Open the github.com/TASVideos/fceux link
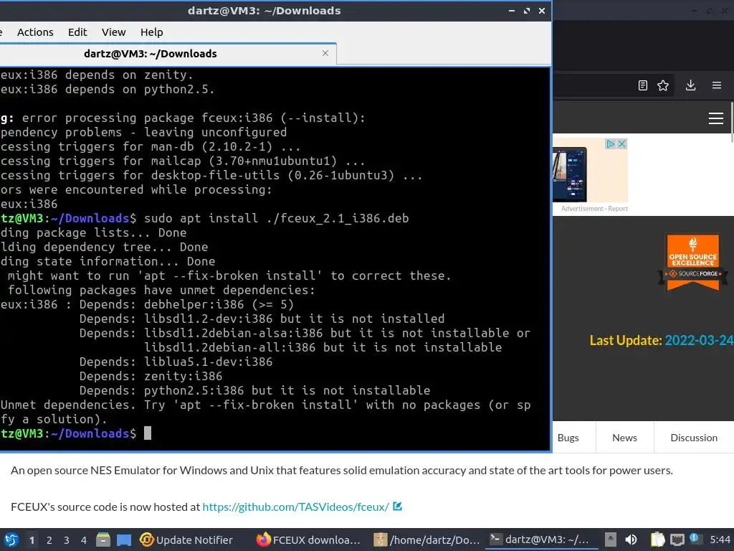The image size is (734, 551). (295, 507)
